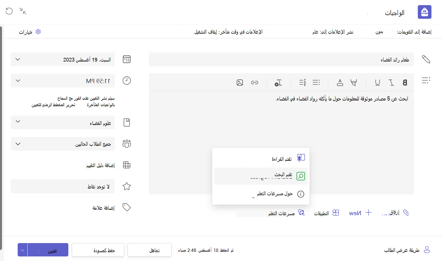
Task: Click the clock icon next to the due time
Action: 127,81
